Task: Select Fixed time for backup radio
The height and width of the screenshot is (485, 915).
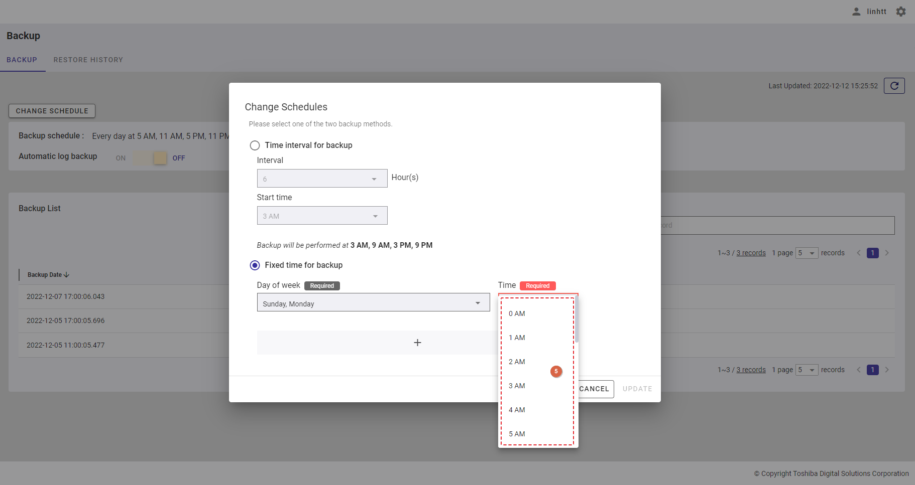Action: point(255,265)
